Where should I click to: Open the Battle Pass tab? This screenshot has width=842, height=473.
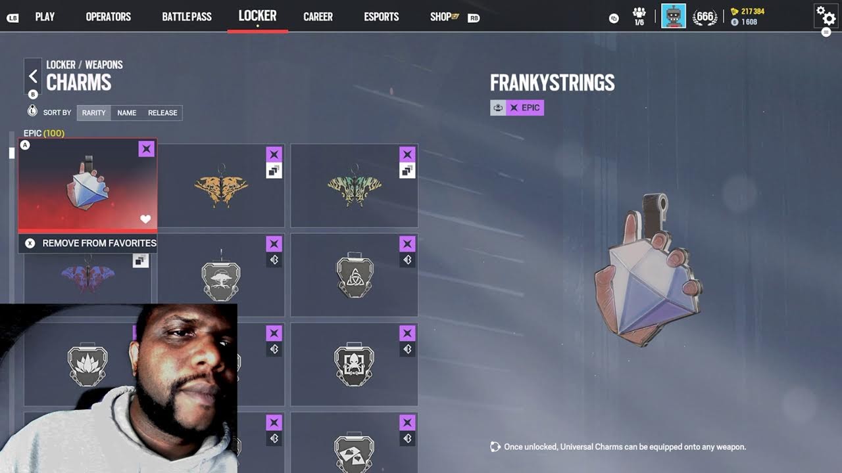pyautogui.click(x=187, y=16)
